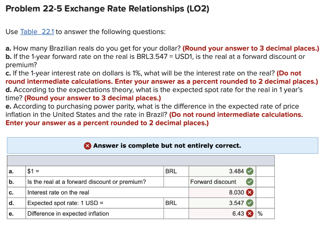Select the 'Expected spot rate: 1 USD =' cell
The height and width of the screenshot is (243, 333).
tap(65, 203)
